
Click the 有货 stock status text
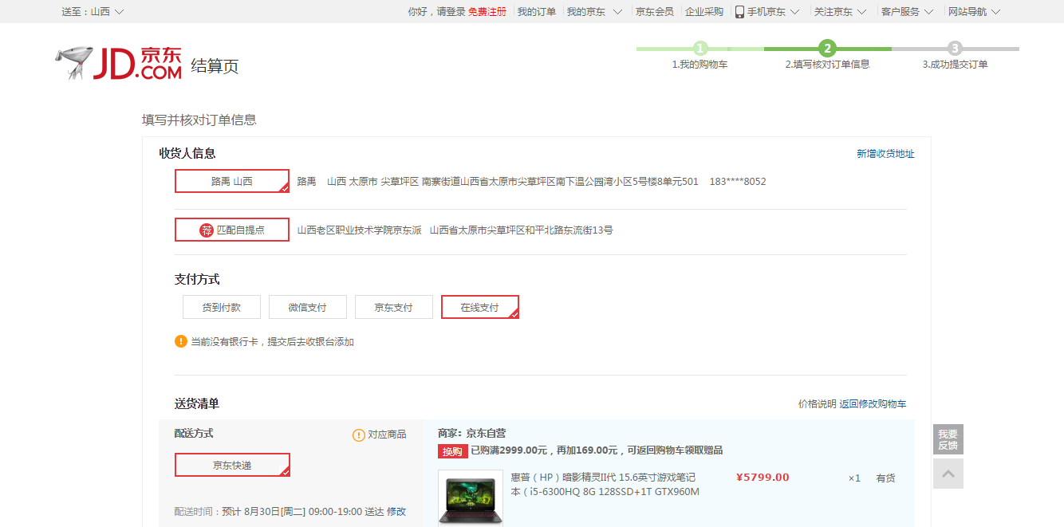pos(885,478)
